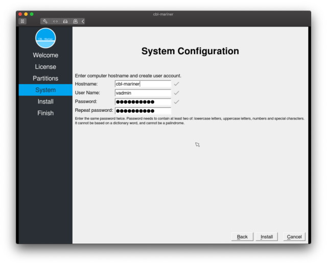The height and width of the screenshot is (265, 327).
Task: Pause the virtual machine
Action: coord(22,21)
